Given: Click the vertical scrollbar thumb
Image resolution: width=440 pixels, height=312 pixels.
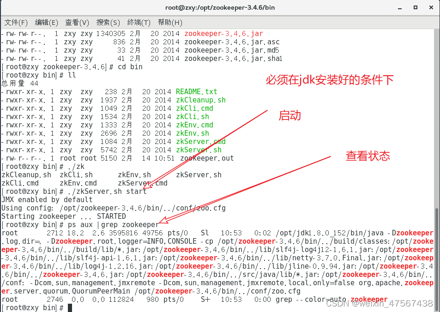Looking at the screenshot, I should 437,259.
